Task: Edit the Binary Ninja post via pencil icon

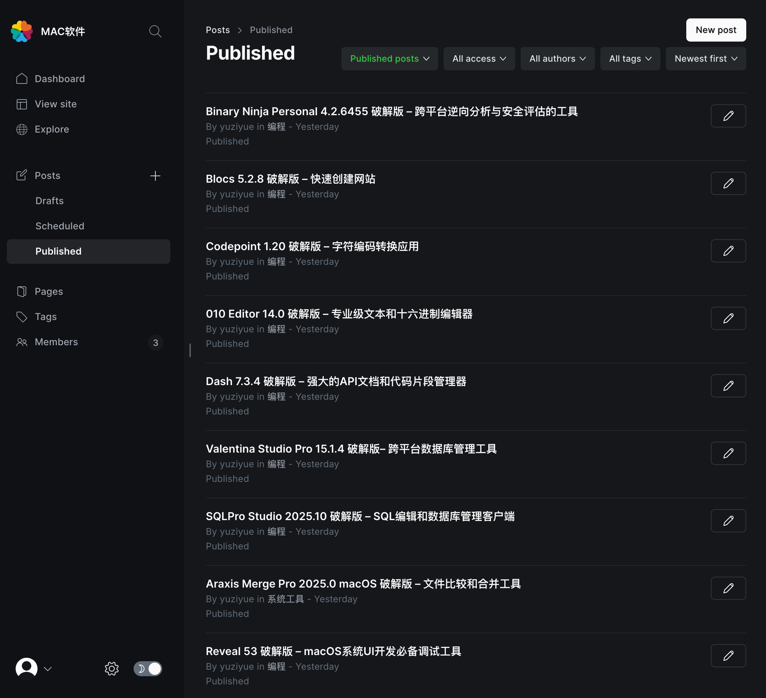Action: (728, 116)
